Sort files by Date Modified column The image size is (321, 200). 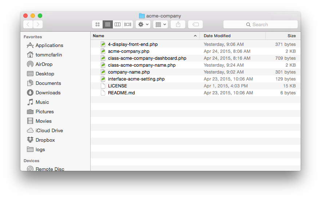pyautogui.click(x=233, y=36)
